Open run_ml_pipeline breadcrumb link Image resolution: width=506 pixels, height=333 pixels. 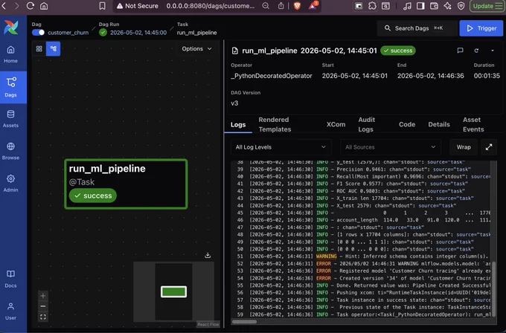196,33
